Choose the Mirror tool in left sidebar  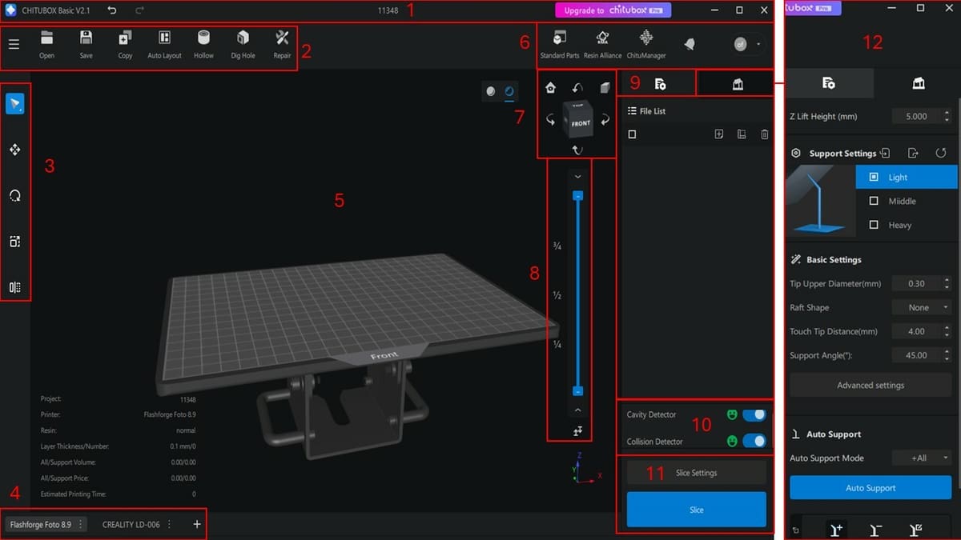(14, 287)
